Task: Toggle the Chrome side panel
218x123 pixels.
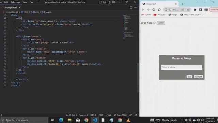Action: point(201,10)
